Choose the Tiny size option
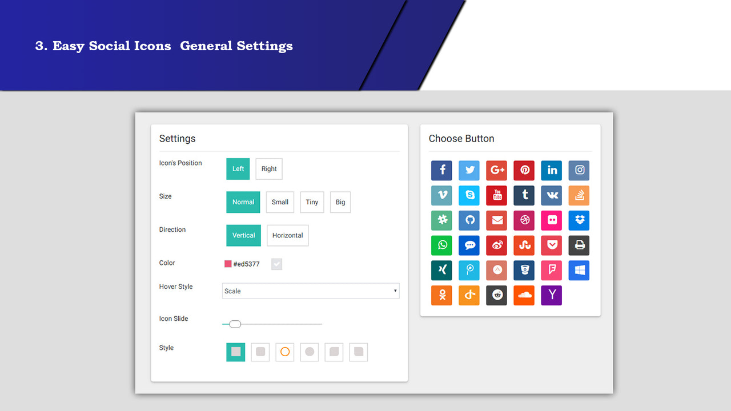 [312, 202]
